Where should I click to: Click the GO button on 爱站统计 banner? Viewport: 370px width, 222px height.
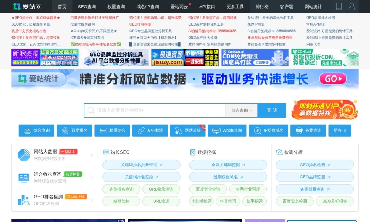(x=333, y=78)
